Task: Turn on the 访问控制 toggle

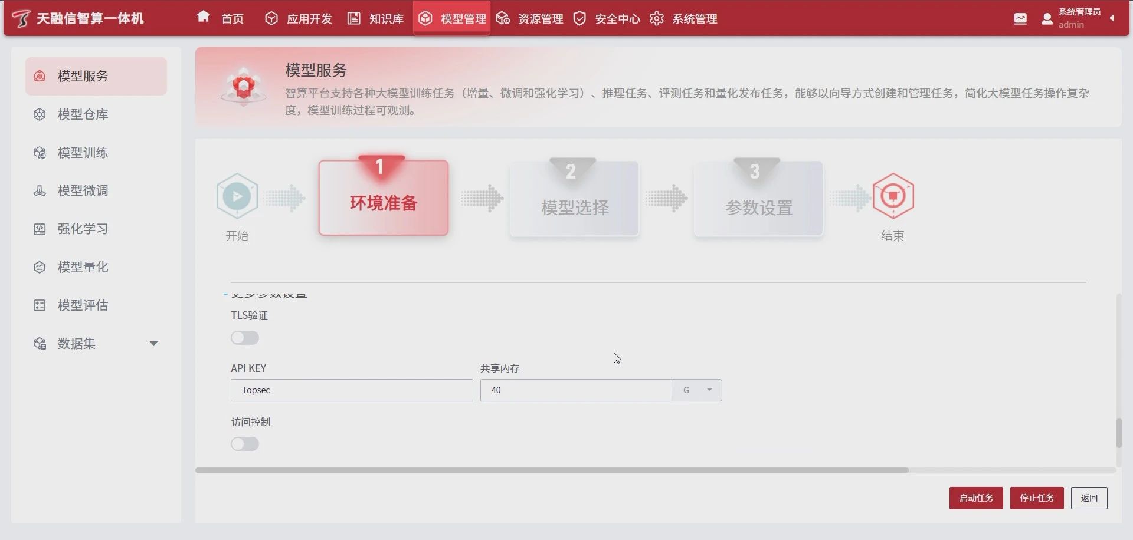Action: click(245, 444)
